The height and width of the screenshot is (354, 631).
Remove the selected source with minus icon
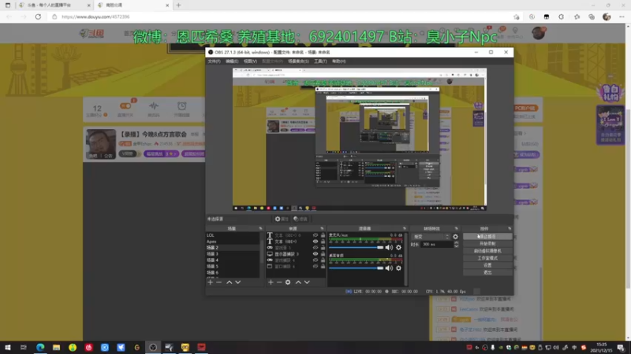(x=279, y=282)
